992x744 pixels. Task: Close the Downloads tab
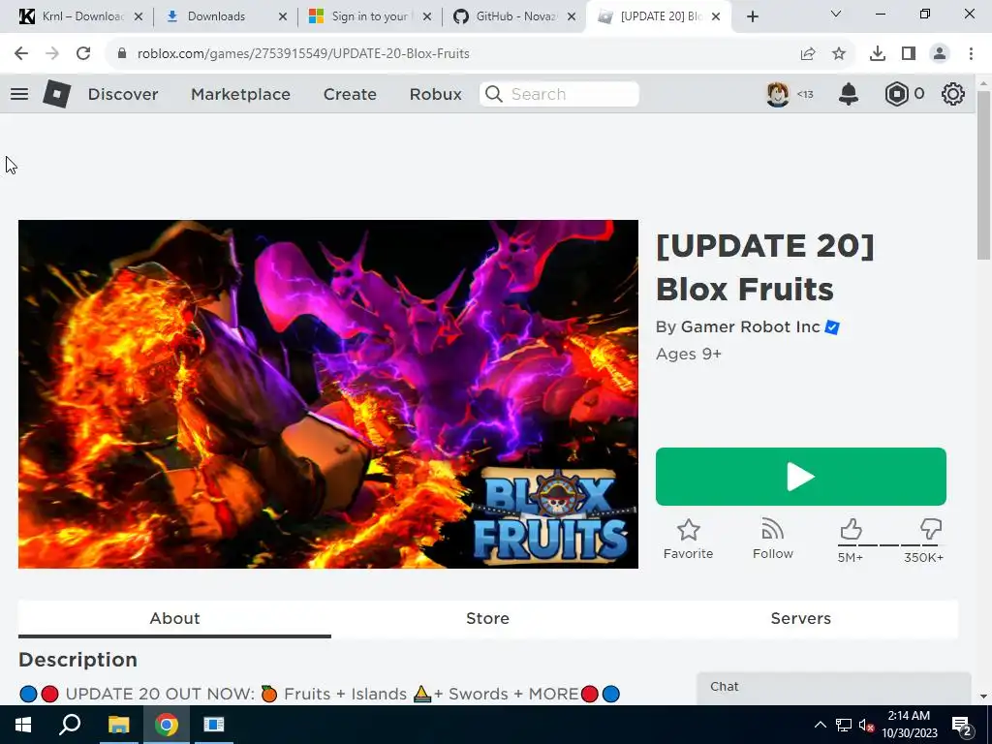pos(283,17)
